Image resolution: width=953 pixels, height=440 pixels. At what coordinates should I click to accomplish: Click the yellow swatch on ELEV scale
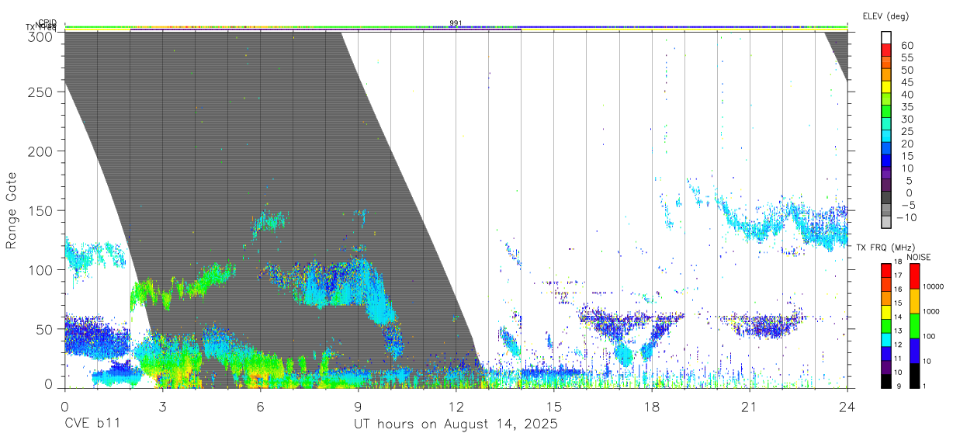point(888,88)
